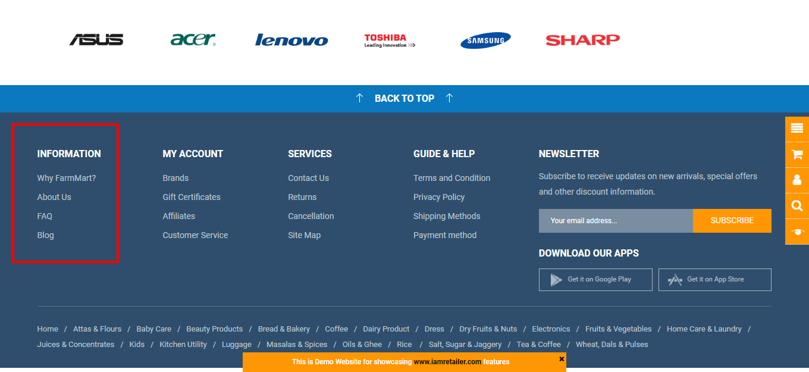
Task: Open Wheat, Dals & Pulses category
Action: coord(612,345)
